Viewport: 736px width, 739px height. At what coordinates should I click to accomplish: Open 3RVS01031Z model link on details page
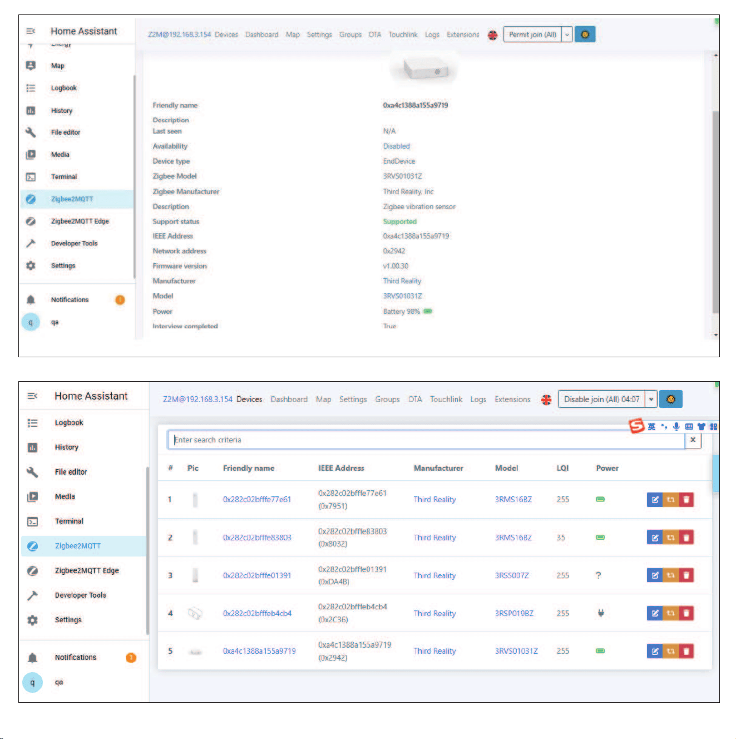[402, 296]
